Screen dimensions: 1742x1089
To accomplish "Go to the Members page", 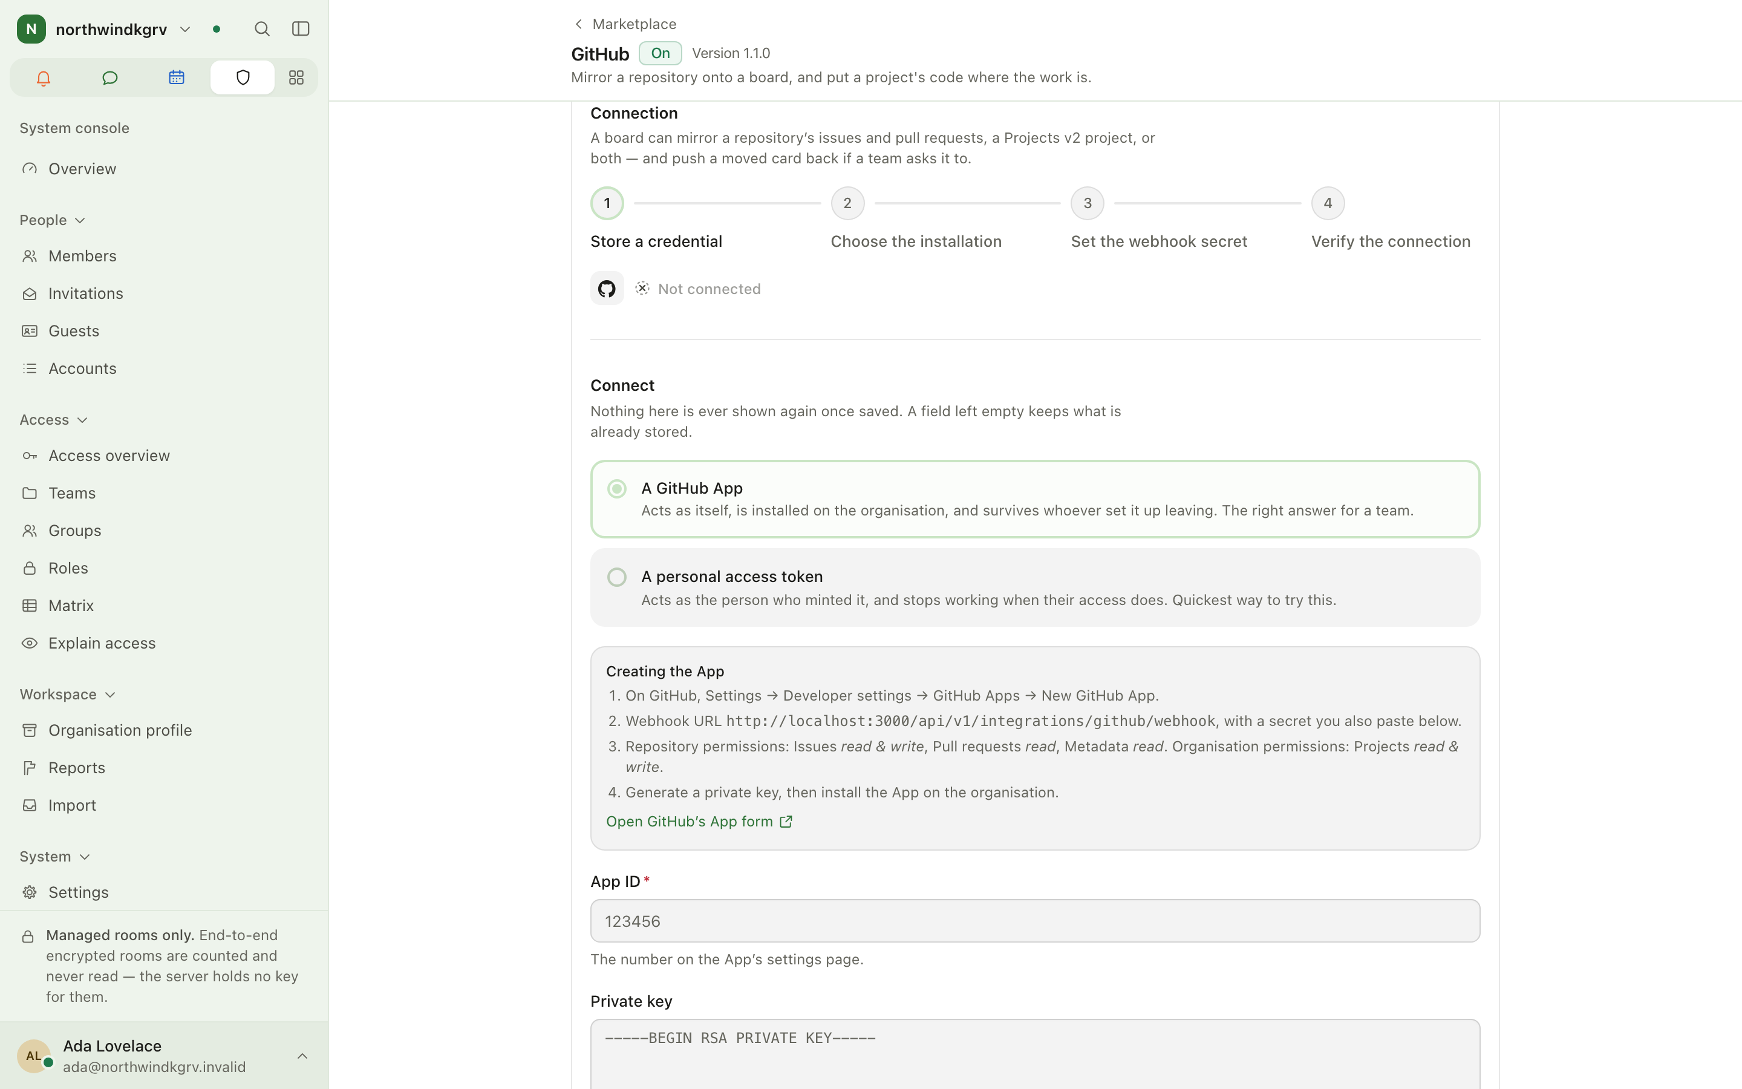I will pyautogui.click(x=164, y=256).
